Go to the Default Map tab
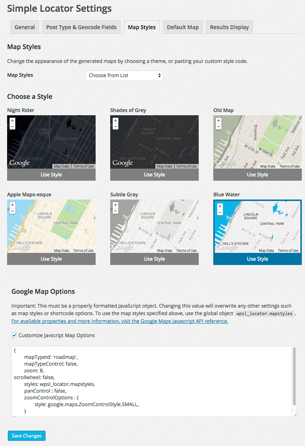The height and width of the screenshot is (446, 305). tap(183, 27)
